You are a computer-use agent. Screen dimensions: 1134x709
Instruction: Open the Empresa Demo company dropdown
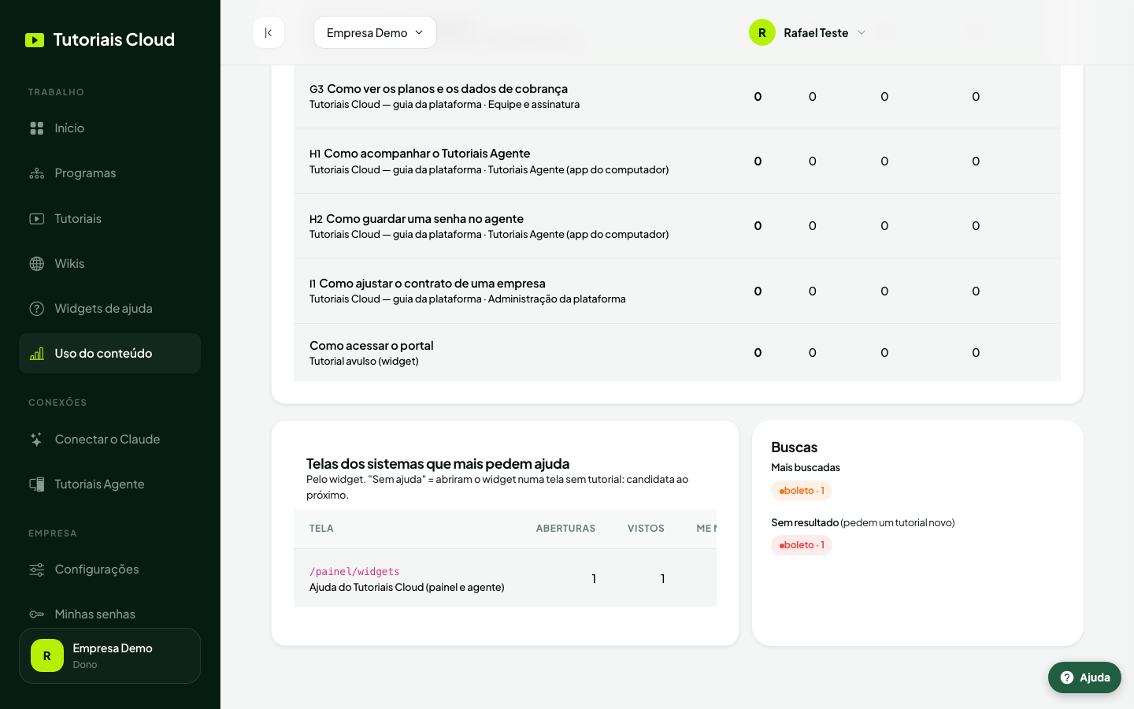[x=375, y=32]
